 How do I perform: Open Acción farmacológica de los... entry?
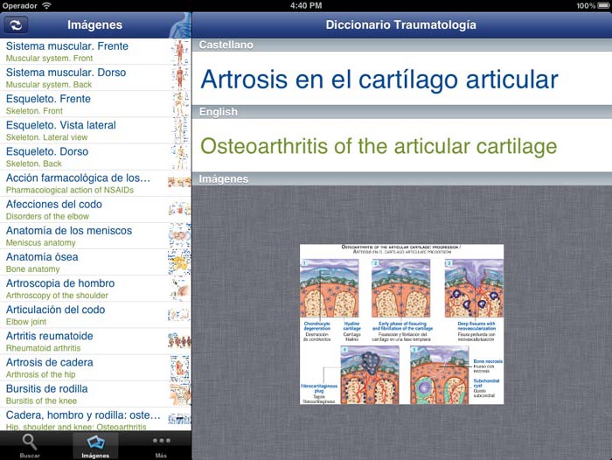pyautogui.click(x=95, y=183)
